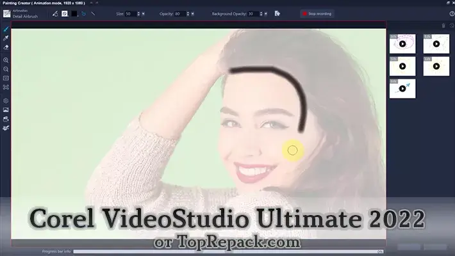Click the Fit to window icon
This screenshot has width=455, height=256.
click(6, 87)
